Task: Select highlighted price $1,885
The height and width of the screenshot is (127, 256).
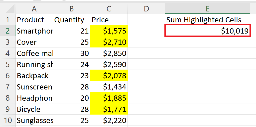Action: 109,98
